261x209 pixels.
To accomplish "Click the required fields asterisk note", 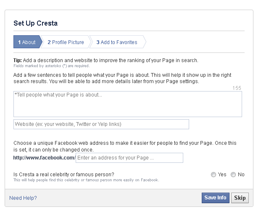I will click(x=52, y=66).
